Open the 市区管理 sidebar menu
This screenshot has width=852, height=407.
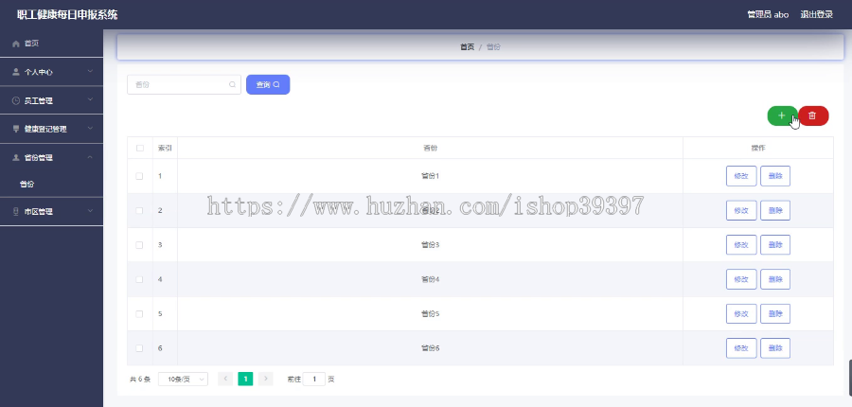[x=52, y=211]
